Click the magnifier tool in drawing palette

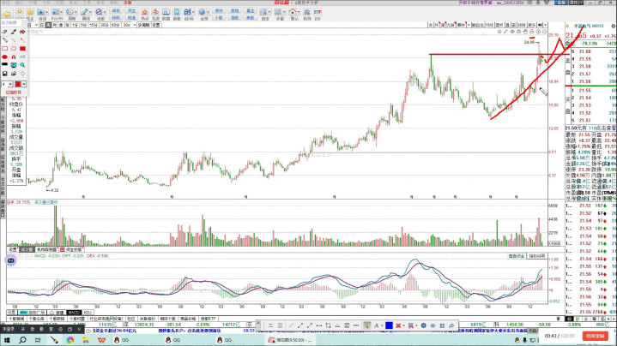(x=21, y=64)
